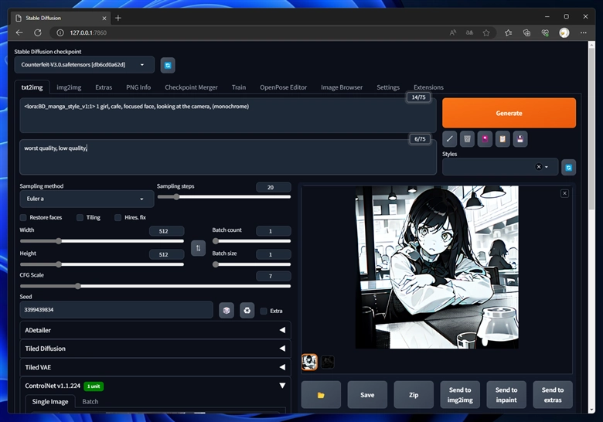Screen dimensions: 603x422
Task: Open the Sampling method dropdown
Action: (x=87, y=199)
